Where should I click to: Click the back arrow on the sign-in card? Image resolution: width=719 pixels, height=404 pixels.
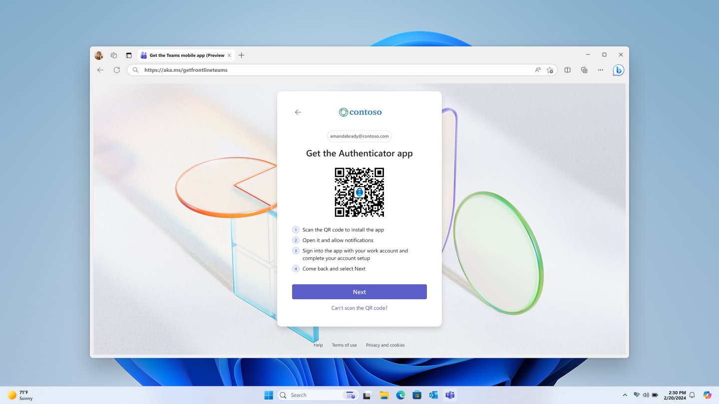coord(298,112)
